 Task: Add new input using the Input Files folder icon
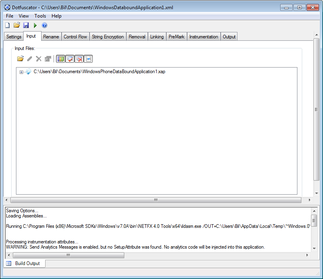(20, 59)
